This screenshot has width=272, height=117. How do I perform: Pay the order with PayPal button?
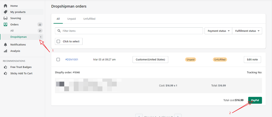(255, 100)
